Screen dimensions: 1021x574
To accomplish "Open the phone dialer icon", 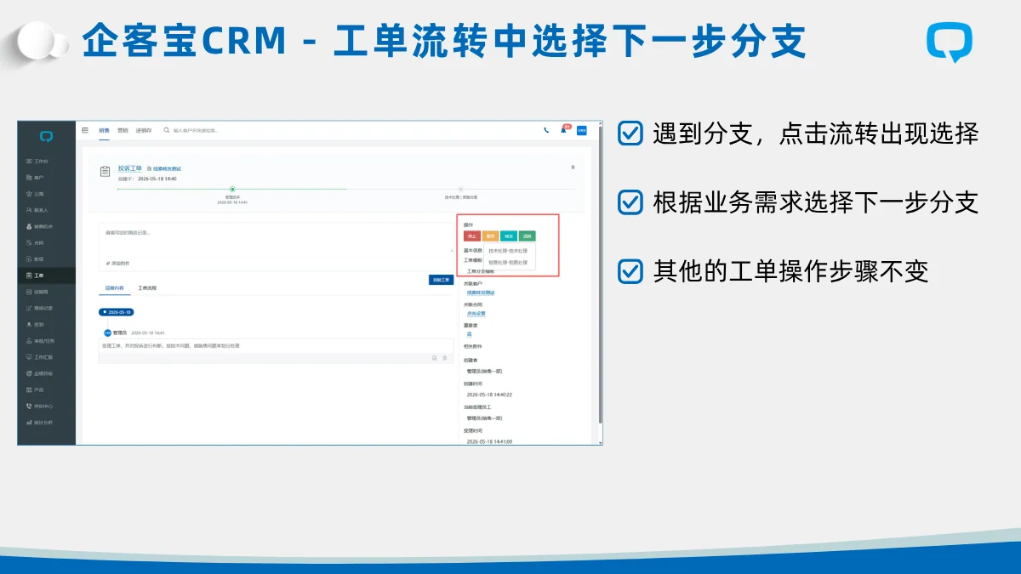I will tap(546, 130).
